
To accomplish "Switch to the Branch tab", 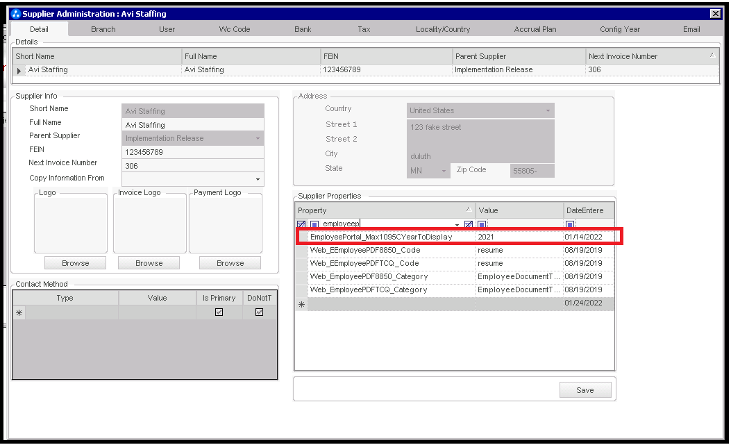I will point(103,29).
